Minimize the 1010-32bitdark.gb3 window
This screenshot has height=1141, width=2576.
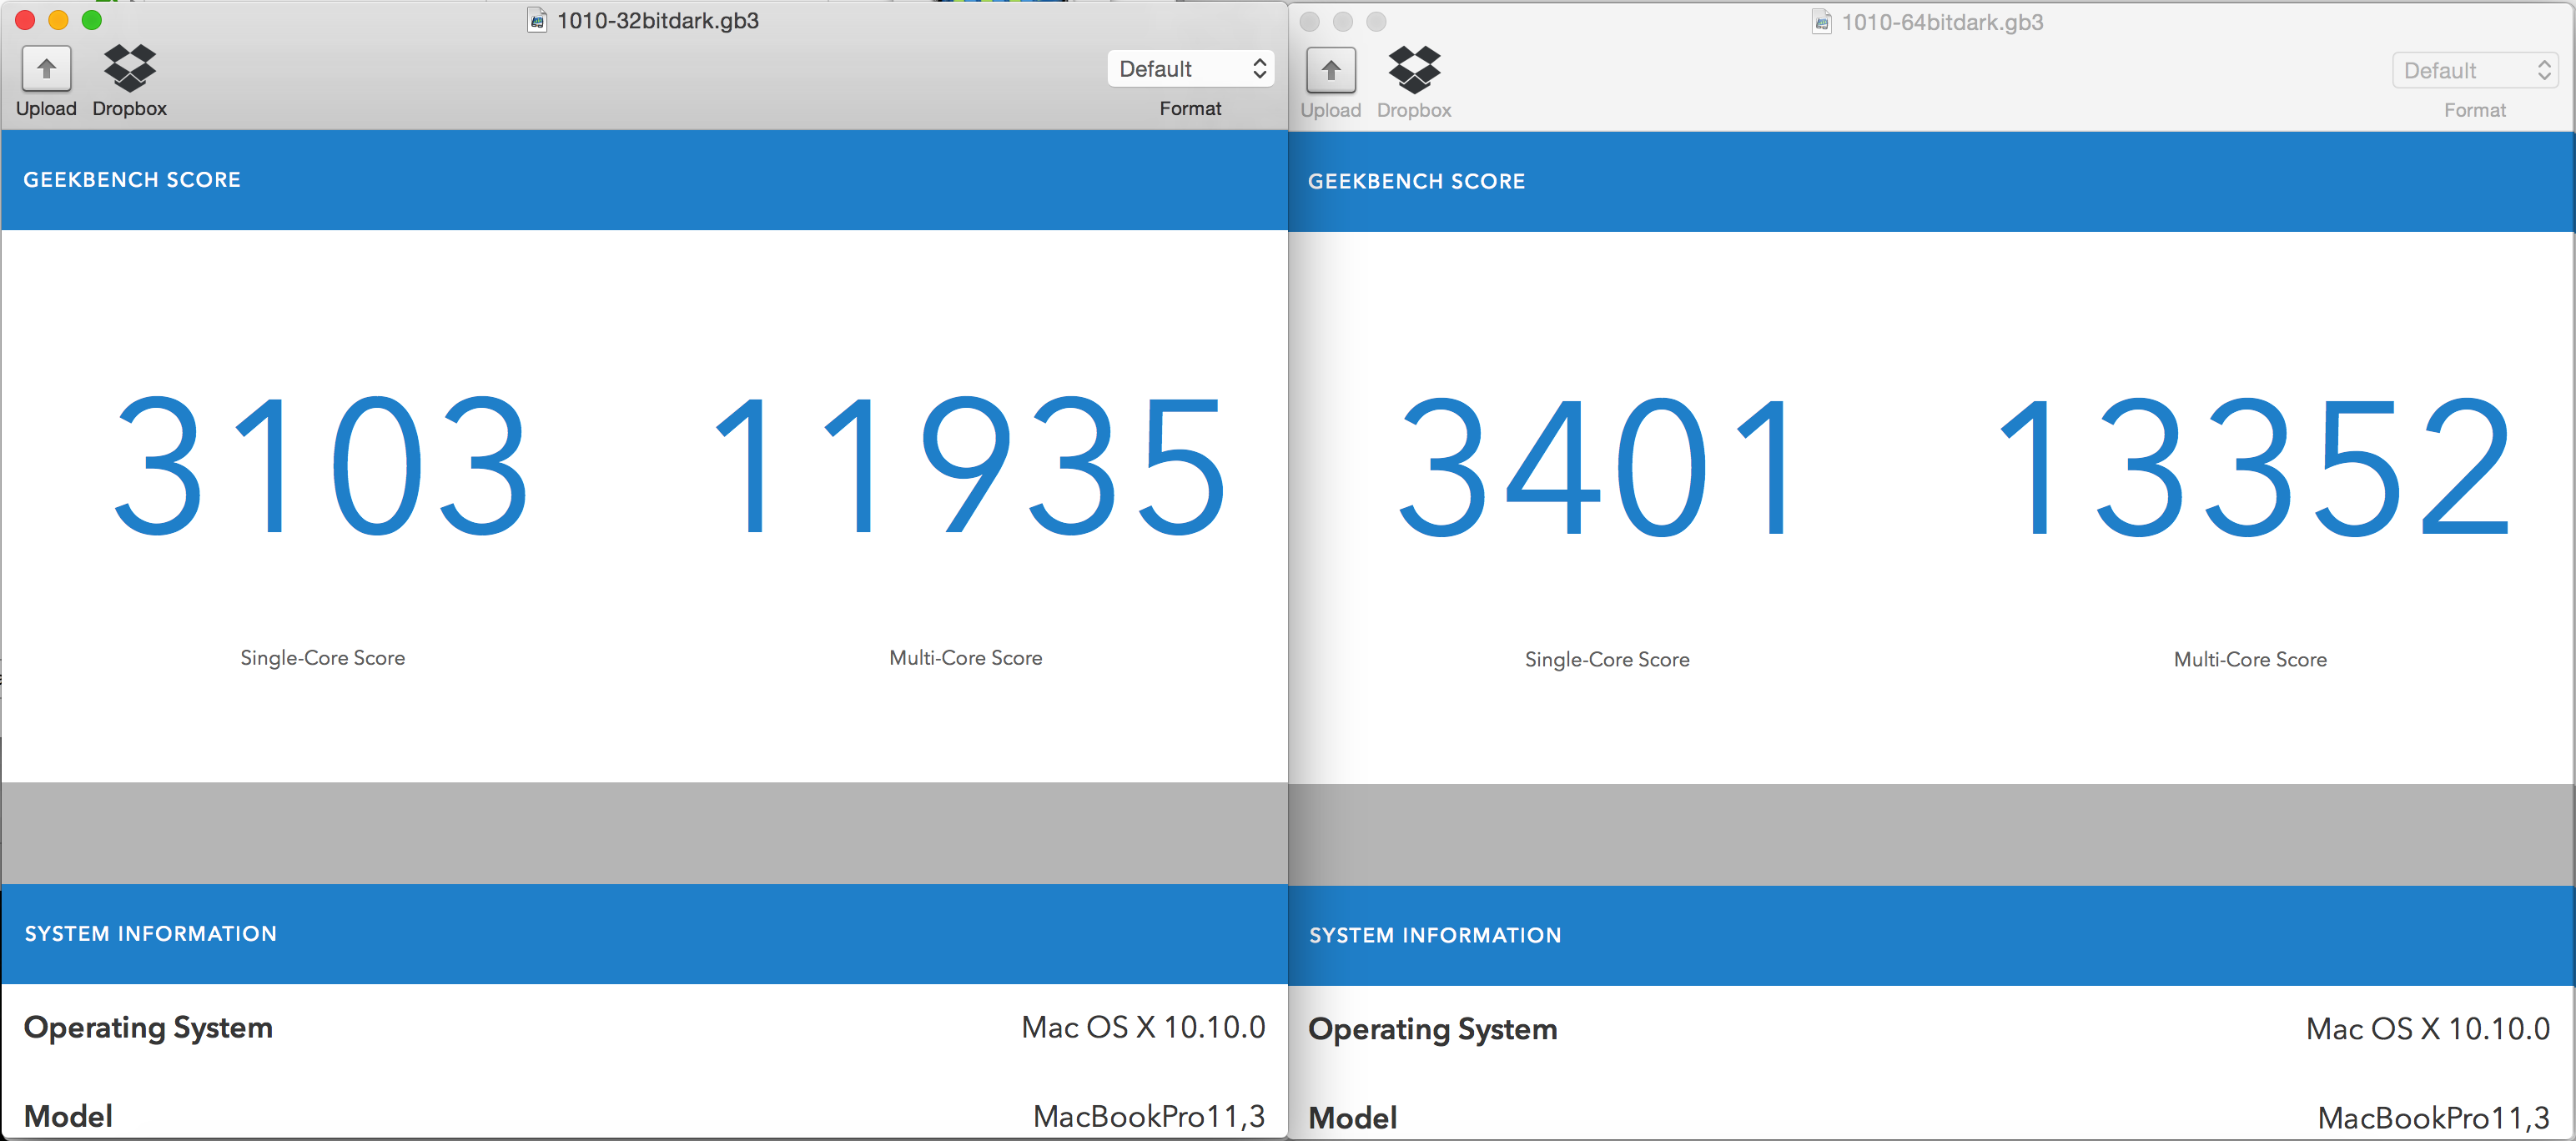tap(58, 20)
